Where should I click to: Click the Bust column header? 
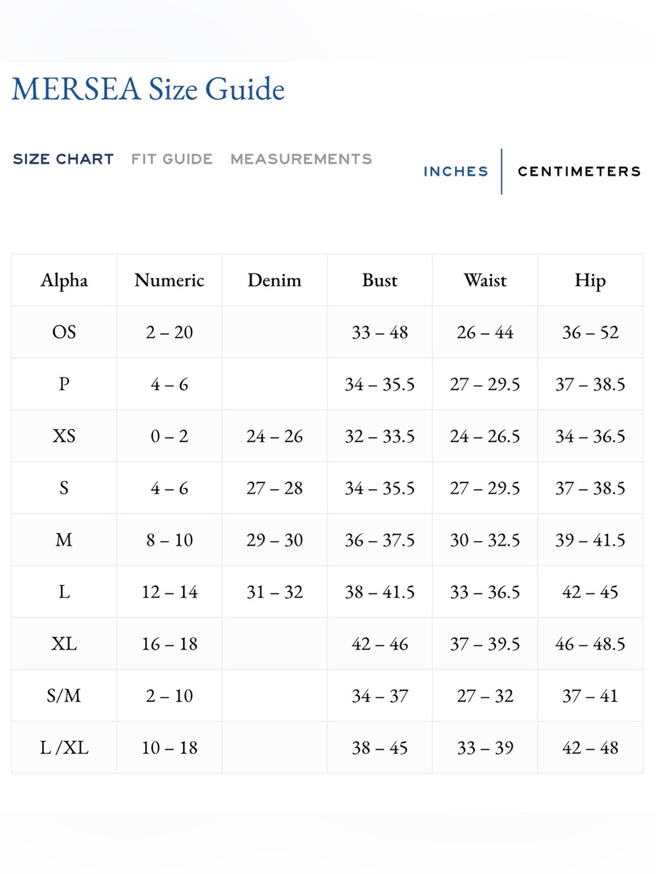380,280
